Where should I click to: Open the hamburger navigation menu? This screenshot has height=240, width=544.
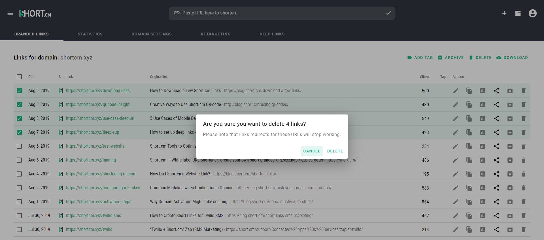coord(10,13)
